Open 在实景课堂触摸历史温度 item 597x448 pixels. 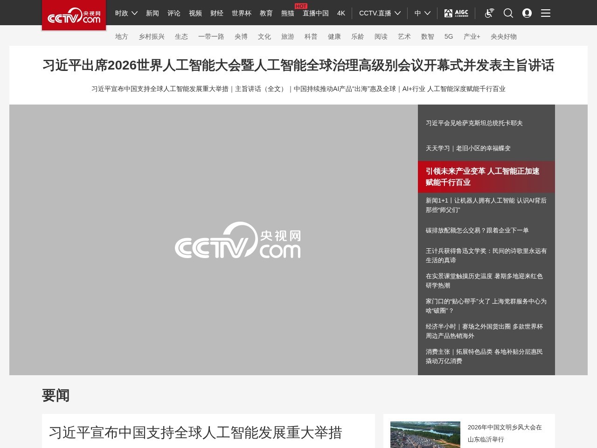click(x=484, y=281)
